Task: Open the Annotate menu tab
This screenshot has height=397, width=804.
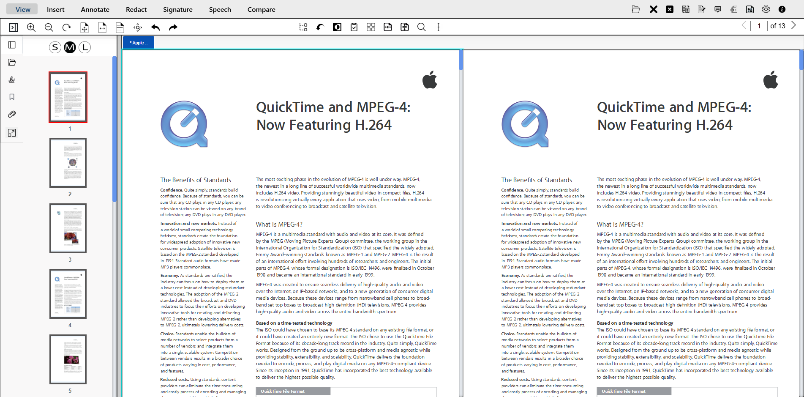Action: point(95,9)
